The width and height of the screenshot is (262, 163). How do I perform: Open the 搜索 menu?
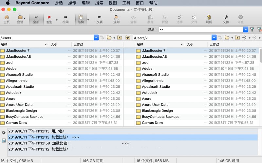99,3
